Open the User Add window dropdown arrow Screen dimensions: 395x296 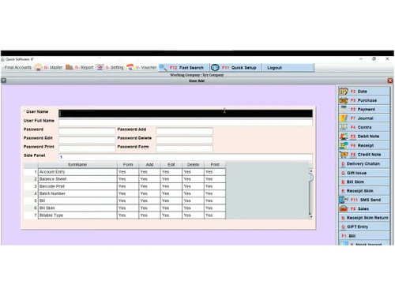tap(4, 81)
